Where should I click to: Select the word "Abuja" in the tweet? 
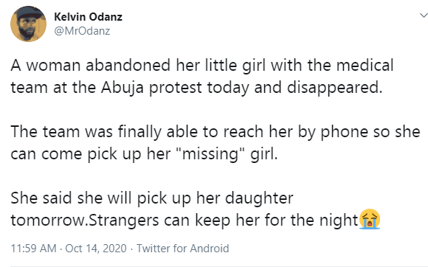(x=122, y=89)
